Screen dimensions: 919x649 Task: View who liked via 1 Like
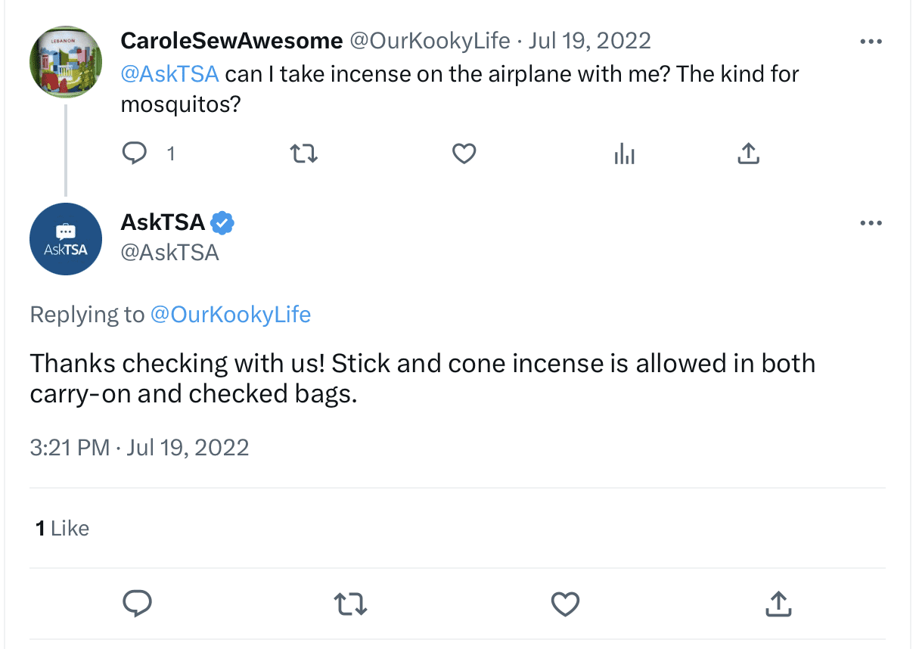point(62,528)
